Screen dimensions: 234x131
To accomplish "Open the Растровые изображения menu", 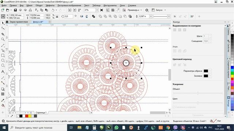I will click(69, 5).
